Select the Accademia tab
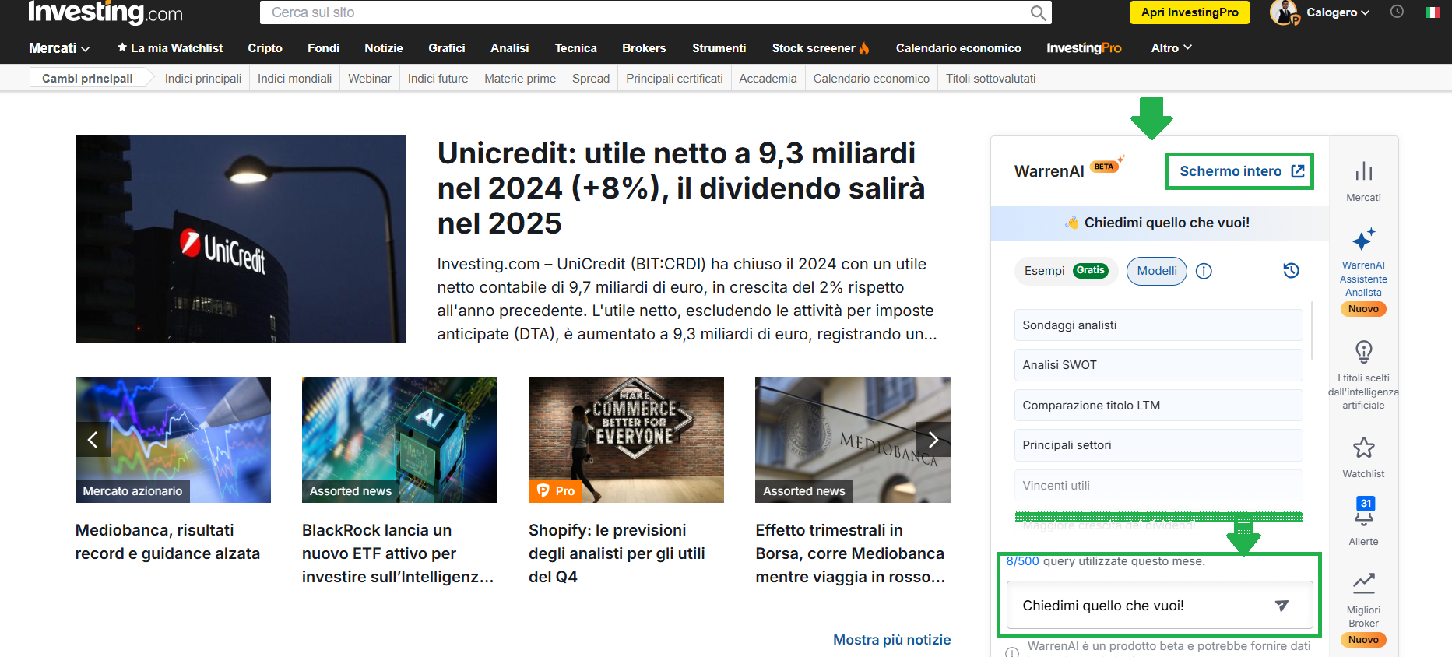Screen dimensions: 1452x657 pyautogui.click(x=768, y=79)
